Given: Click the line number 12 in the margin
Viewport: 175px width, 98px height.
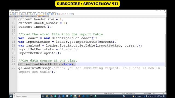Looking at the screenshot, I should click(x=14, y=30).
